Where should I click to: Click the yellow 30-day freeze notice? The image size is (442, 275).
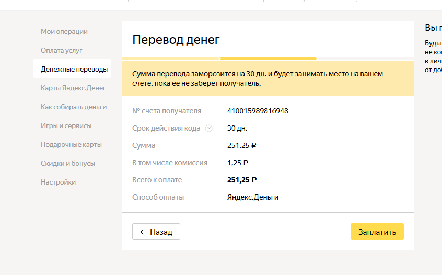click(x=267, y=78)
